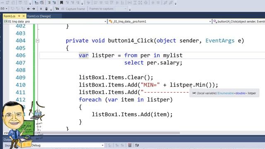Click 'IEnumerable' in the variable tooltip
The height and width of the screenshot is (149, 265).
[x=226, y=93]
